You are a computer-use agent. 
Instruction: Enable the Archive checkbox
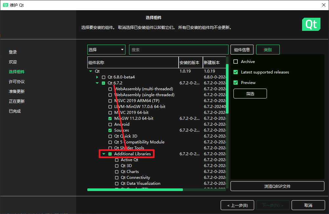tap(235, 62)
